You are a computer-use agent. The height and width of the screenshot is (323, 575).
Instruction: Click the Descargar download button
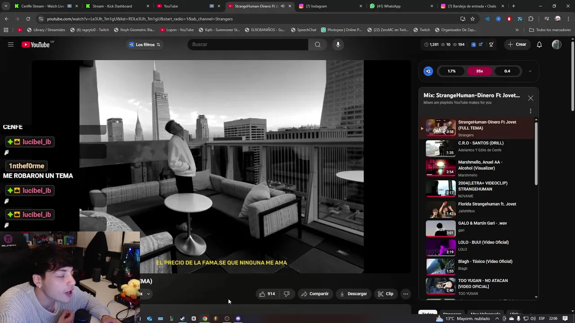354,294
